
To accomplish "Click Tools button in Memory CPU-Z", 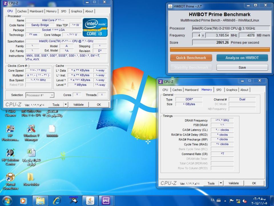I will [211, 183].
